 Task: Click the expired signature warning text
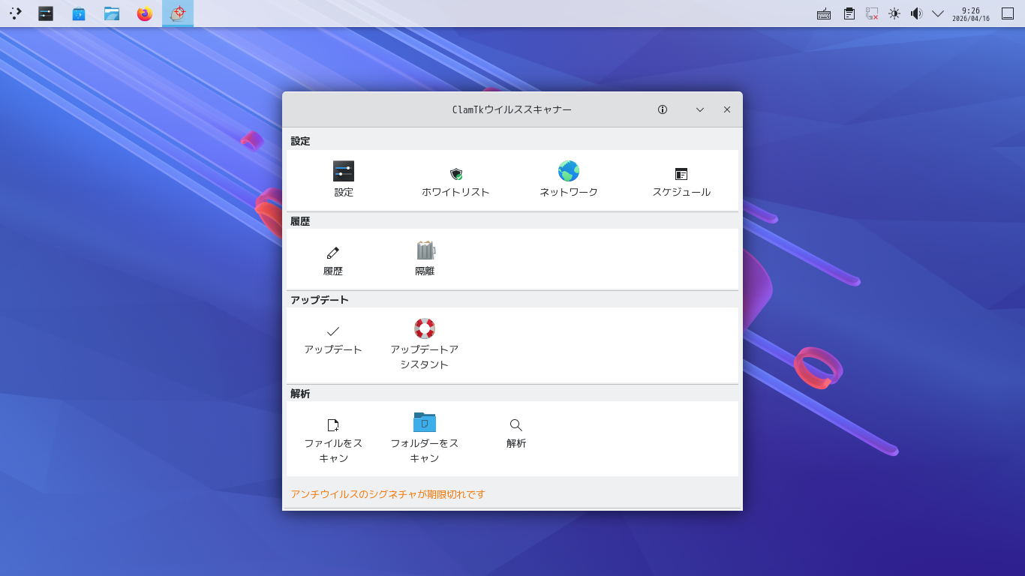point(388,494)
